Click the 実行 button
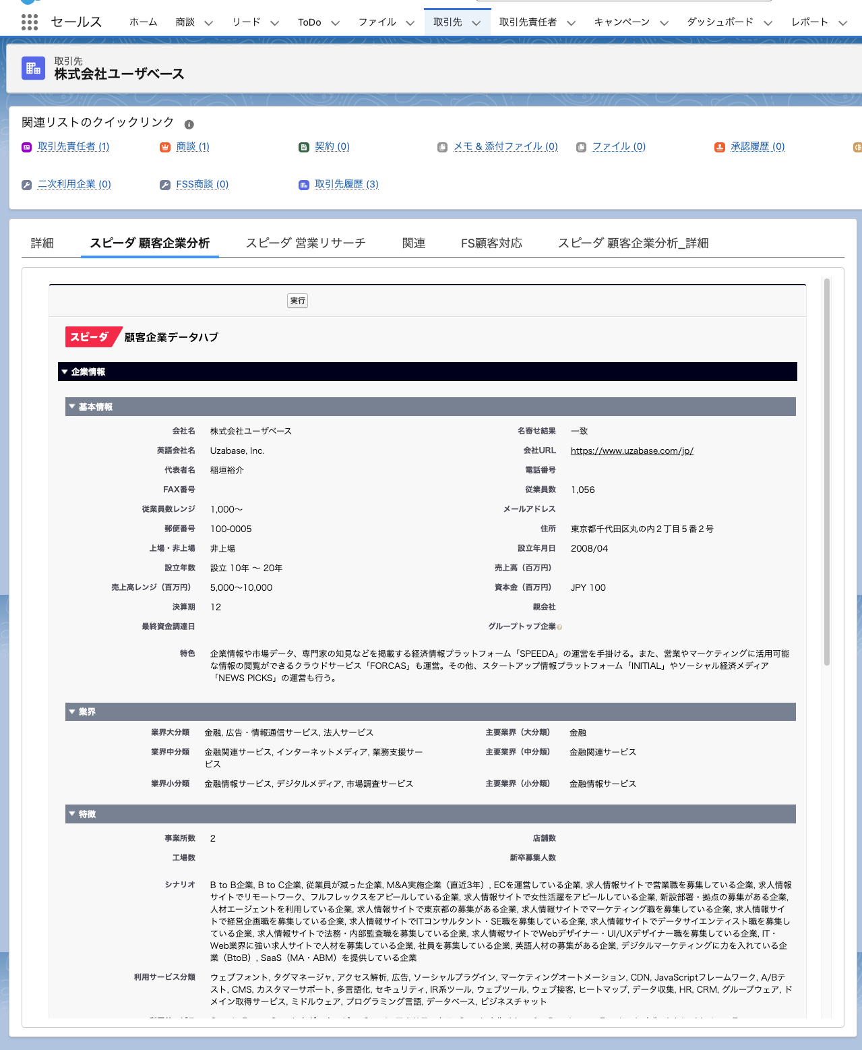 (297, 301)
